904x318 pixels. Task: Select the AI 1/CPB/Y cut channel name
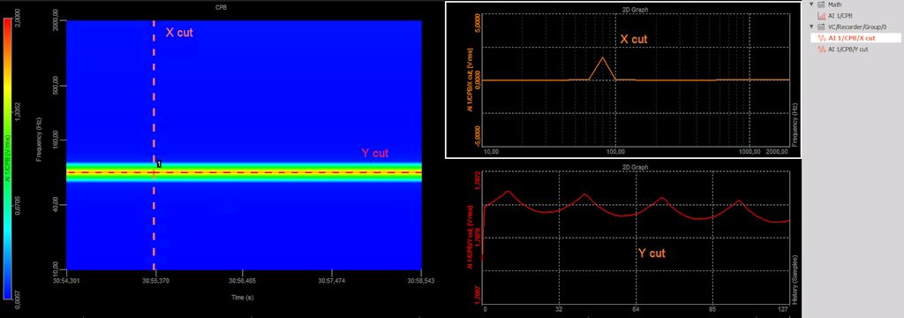coord(848,49)
